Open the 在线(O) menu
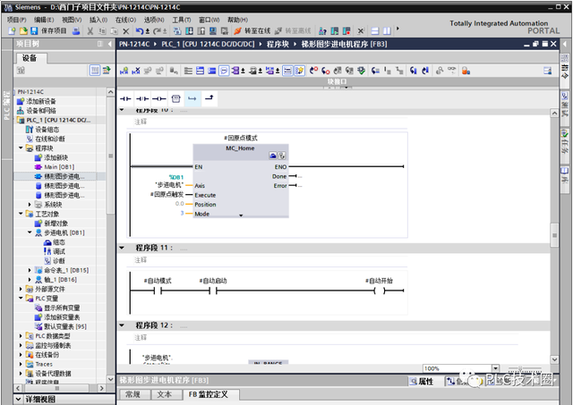573x405 pixels. tap(125, 20)
